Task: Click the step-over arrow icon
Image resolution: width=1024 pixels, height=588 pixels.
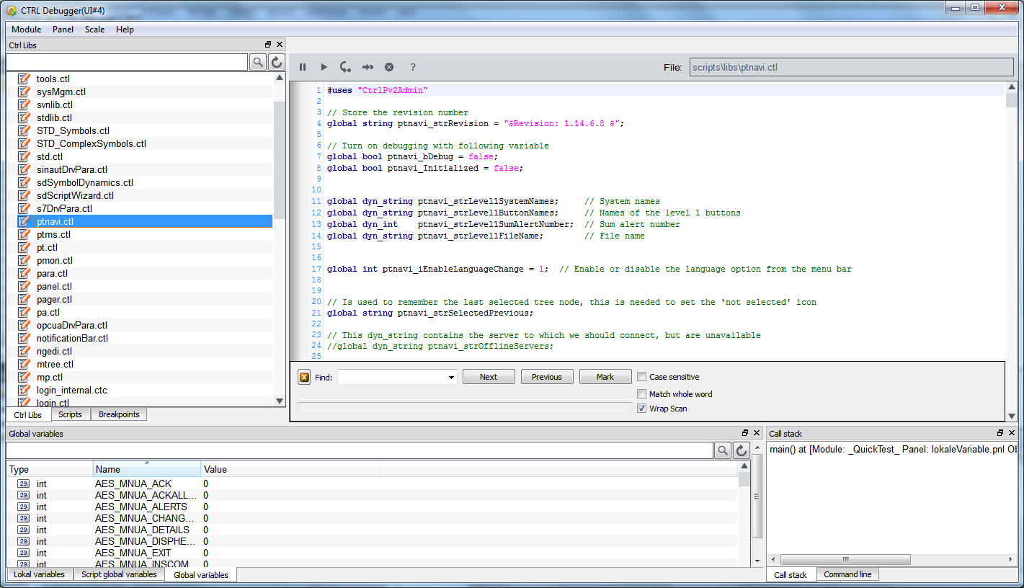Action: (x=368, y=67)
